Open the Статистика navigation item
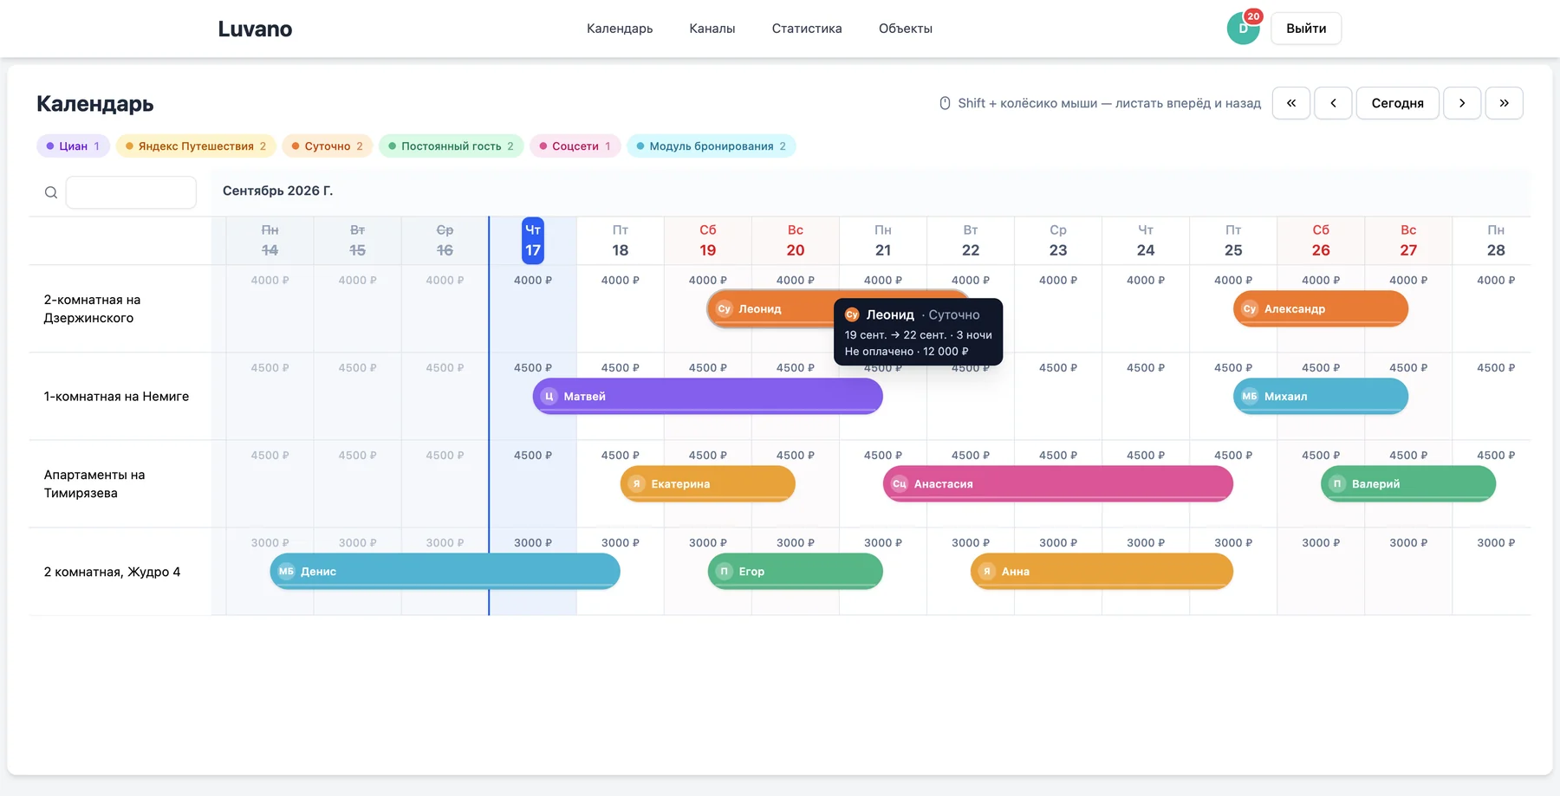 click(807, 29)
